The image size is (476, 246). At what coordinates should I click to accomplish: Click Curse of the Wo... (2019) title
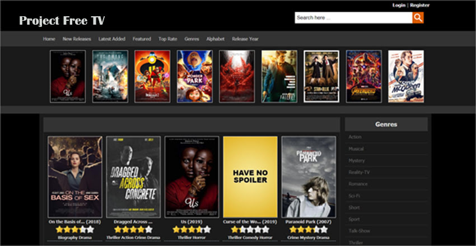coord(250,222)
